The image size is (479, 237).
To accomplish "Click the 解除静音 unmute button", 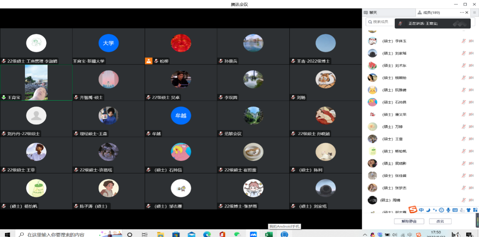I will click(x=409, y=221).
